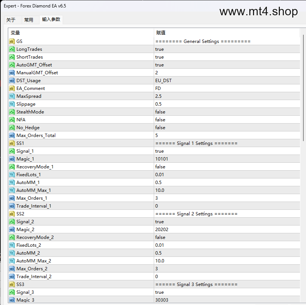Select the Magic_1 value 10101
This screenshot has height=305, width=306.
coord(162,159)
